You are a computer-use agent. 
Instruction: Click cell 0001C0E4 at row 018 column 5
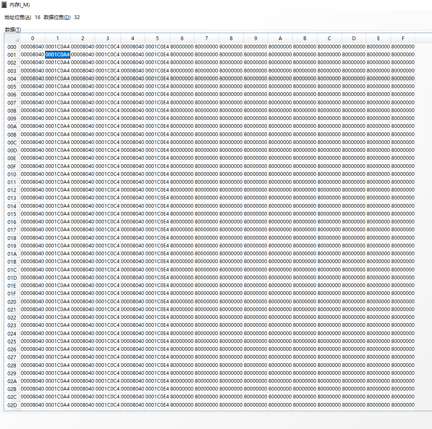click(x=157, y=238)
